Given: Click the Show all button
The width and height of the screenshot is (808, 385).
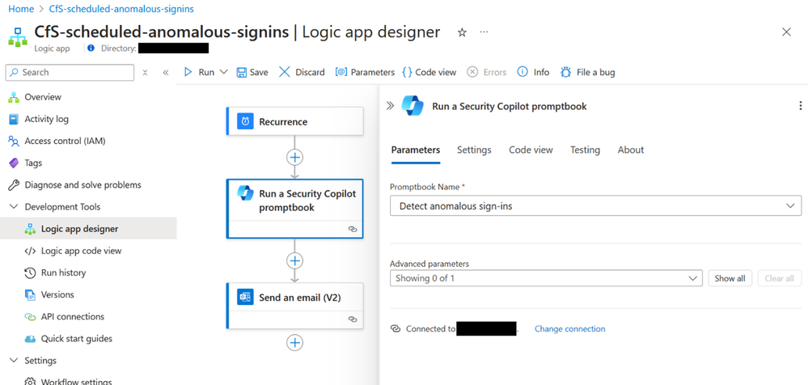Looking at the screenshot, I should [730, 278].
